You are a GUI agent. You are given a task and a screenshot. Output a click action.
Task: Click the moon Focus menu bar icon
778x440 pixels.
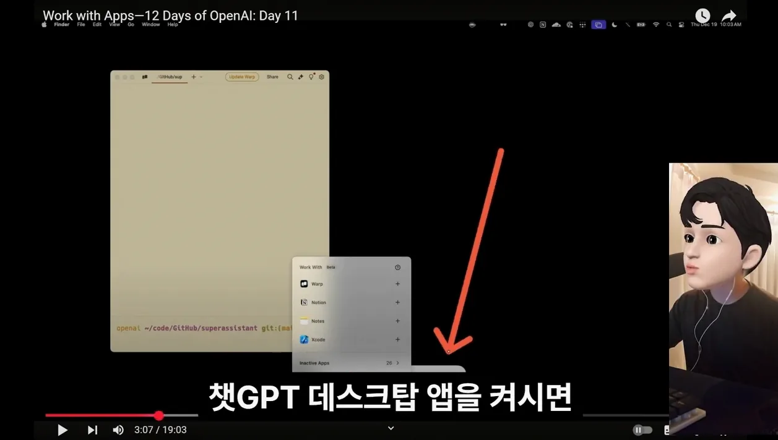point(614,25)
